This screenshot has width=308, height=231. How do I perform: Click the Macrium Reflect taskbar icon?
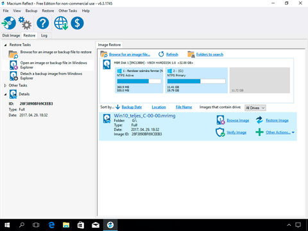tap(110, 225)
